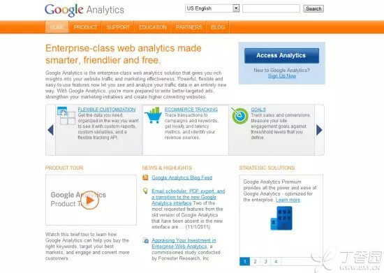The image size is (384, 273).
Task: Click the Flexible Customization feature icon
Action: coord(66,116)
